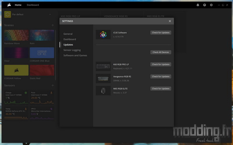Select the Visor scene
Image resolution: width=233 pixels, height=145 pixels.
(x=16, y=53)
